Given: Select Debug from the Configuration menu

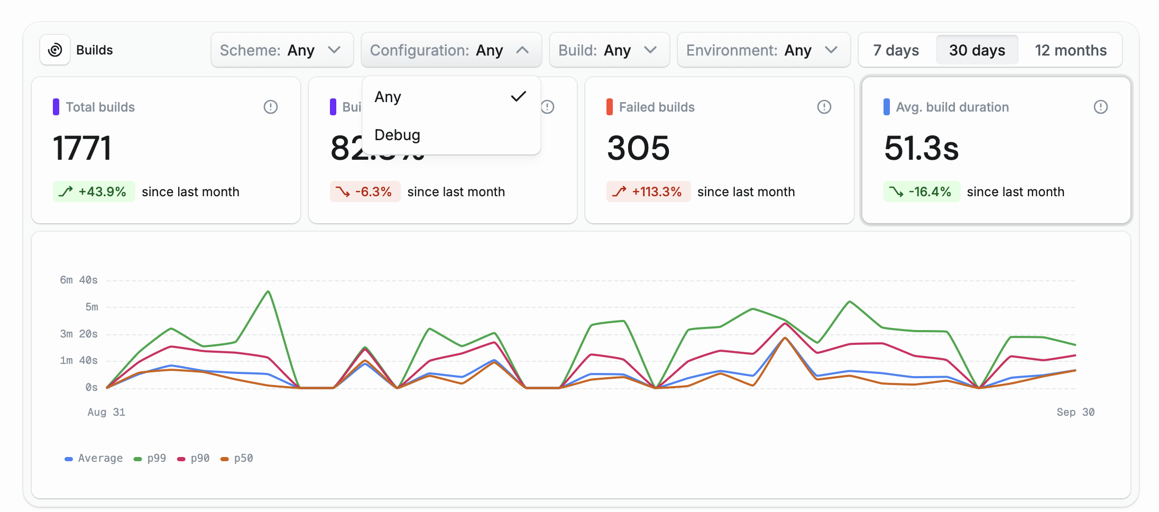Looking at the screenshot, I should 398,135.
